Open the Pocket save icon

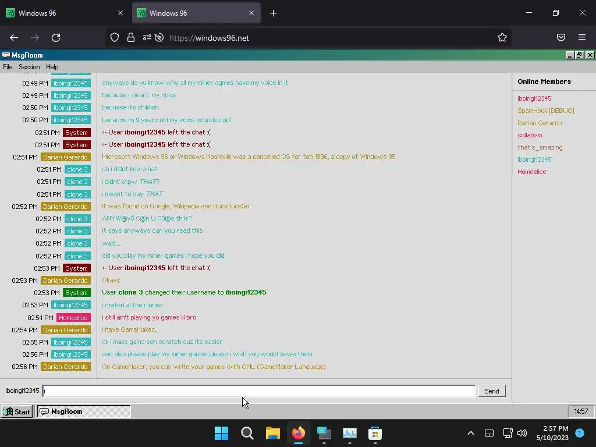(561, 37)
